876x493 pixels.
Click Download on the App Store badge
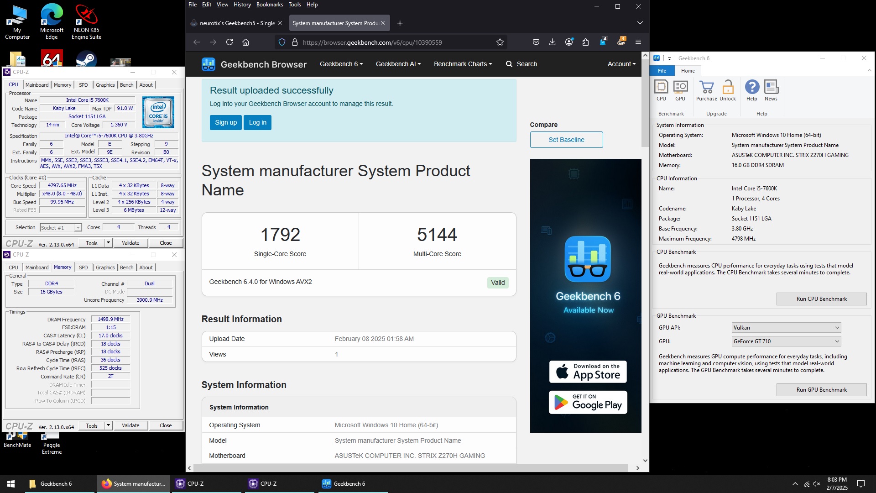pyautogui.click(x=588, y=372)
